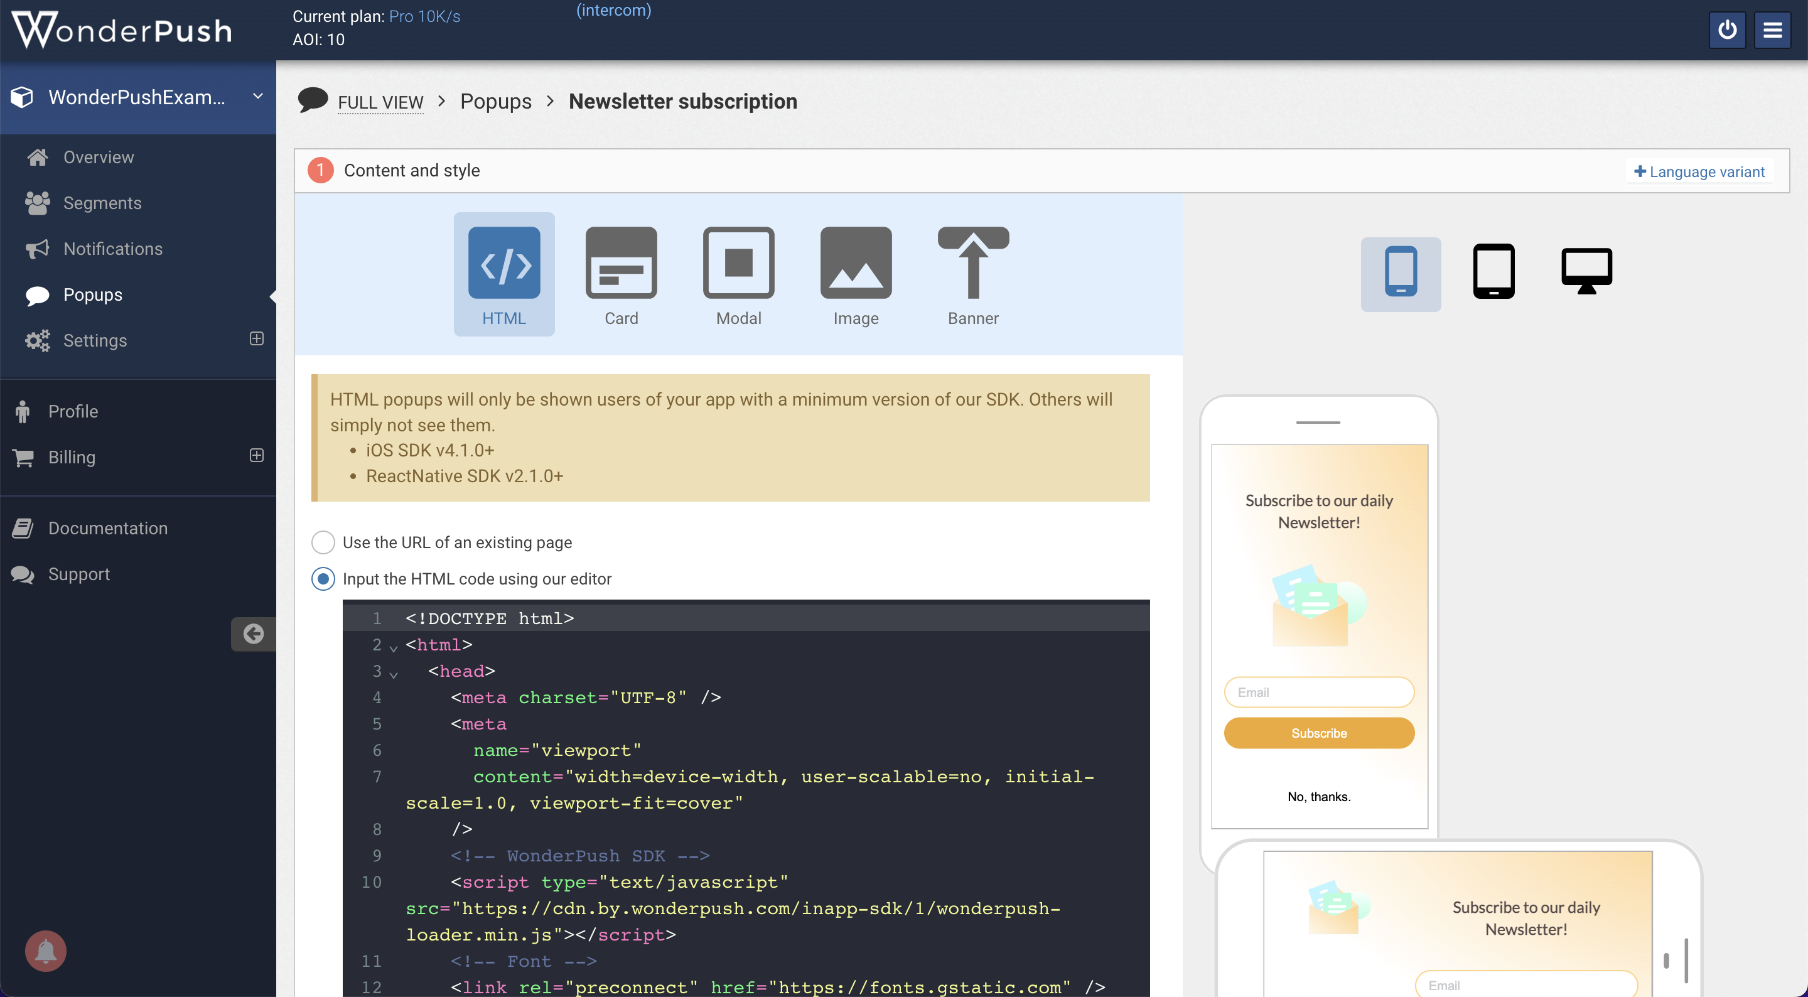The height and width of the screenshot is (997, 1808).
Task: Open the hamburger menu in header
Action: pyautogui.click(x=1772, y=30)
